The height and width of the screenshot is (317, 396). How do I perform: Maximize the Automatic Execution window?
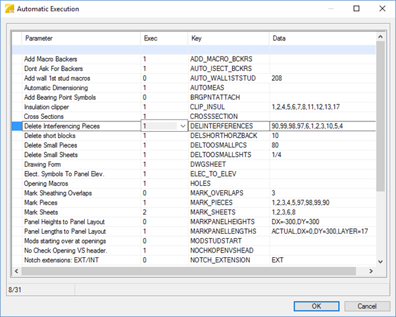click(356, 9)
